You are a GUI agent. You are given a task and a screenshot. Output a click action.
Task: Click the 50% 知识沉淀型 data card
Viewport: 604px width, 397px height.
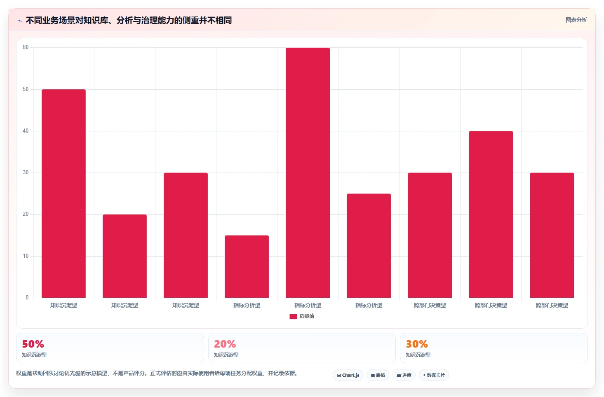(x=110, y=348)
